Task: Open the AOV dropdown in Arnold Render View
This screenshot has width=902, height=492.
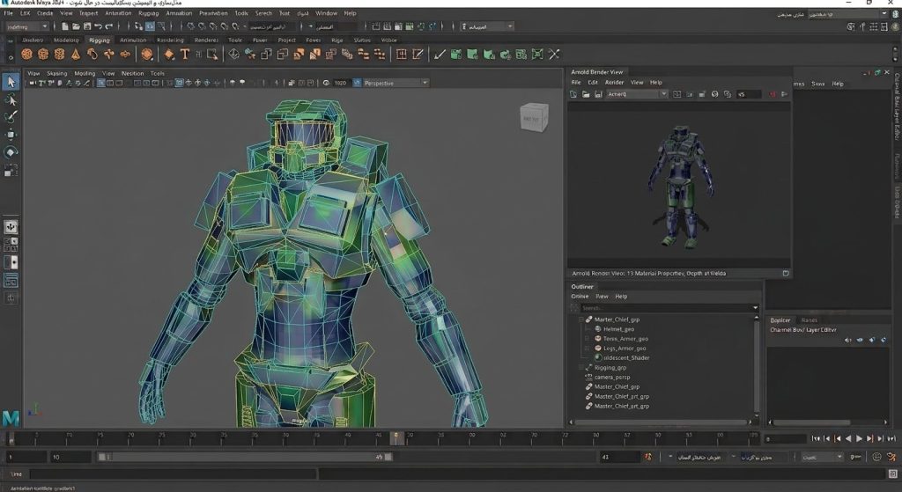Action: pyautogui.click(x=637, y=94)
